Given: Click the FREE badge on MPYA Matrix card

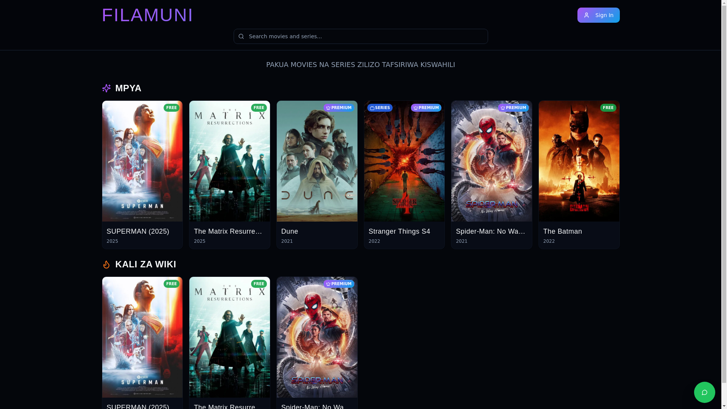Looking at the screenshot, I should [259, 108].
